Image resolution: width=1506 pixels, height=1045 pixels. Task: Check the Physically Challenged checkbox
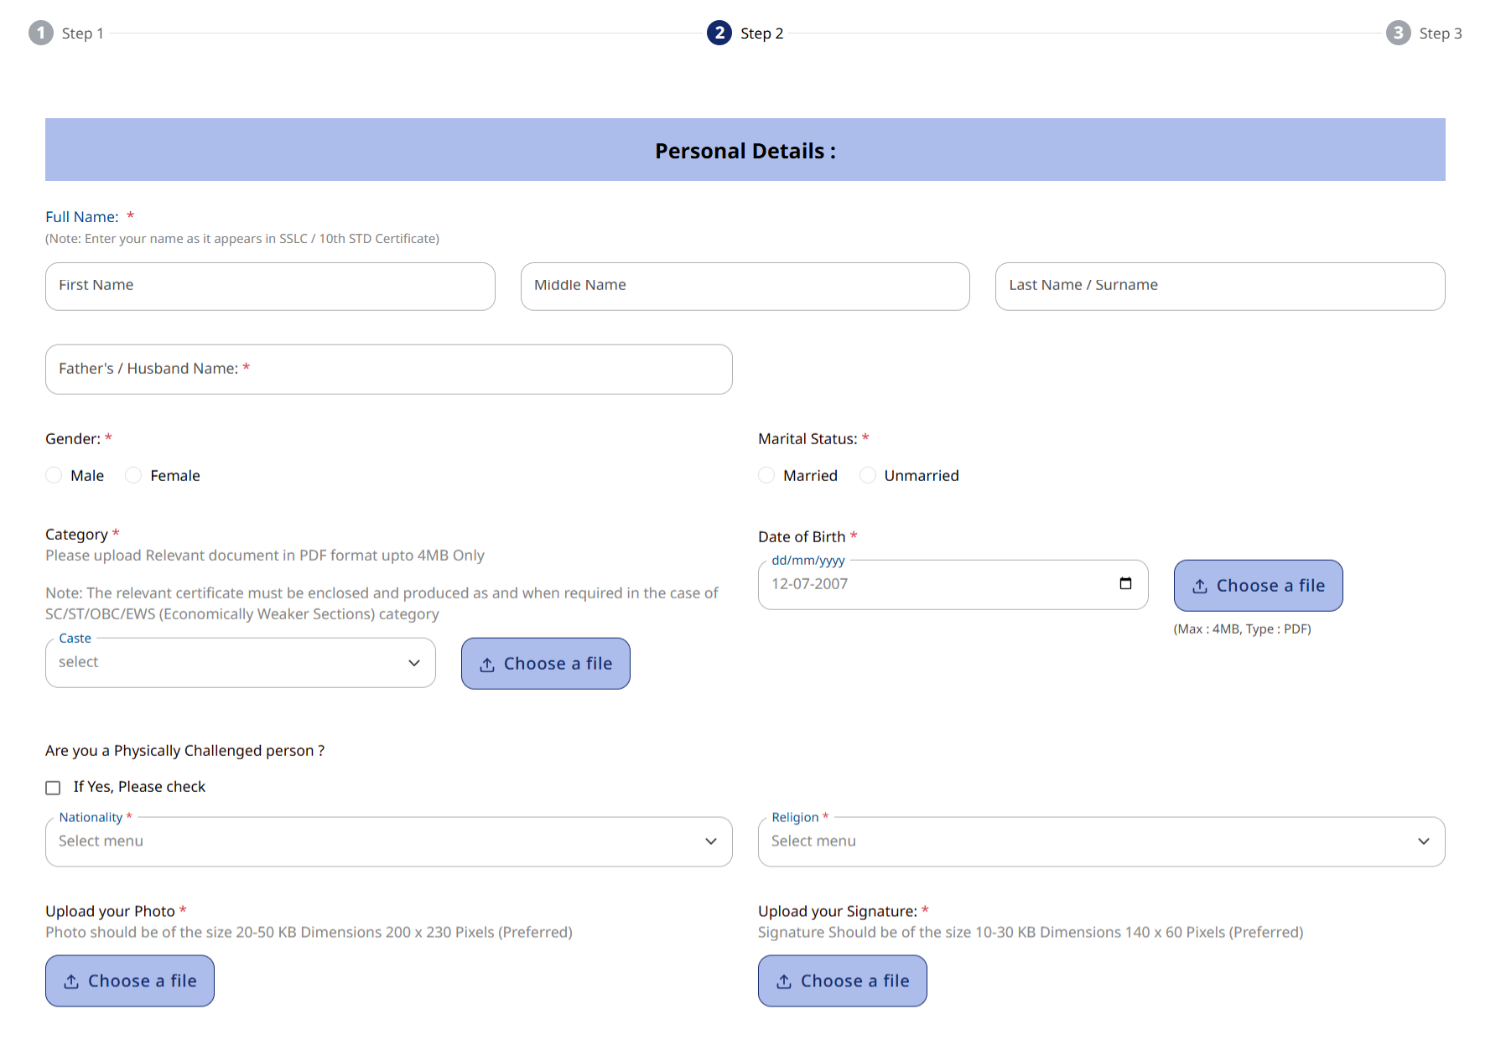(x=53, y=788)
